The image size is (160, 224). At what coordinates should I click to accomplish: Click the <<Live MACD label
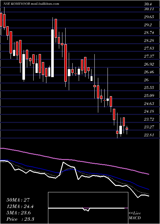[x=135, y=216]
